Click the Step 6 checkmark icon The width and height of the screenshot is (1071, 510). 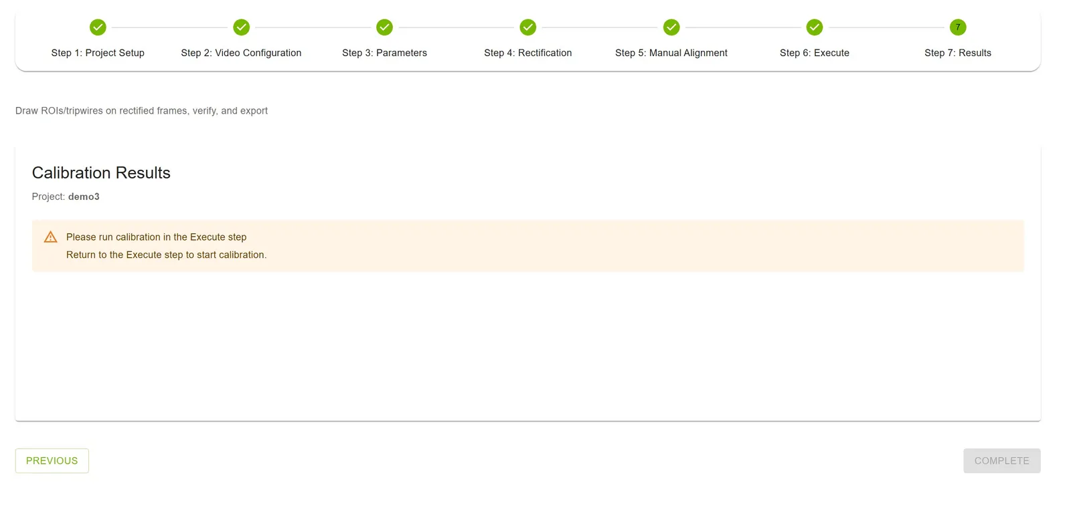coord(815,27)
